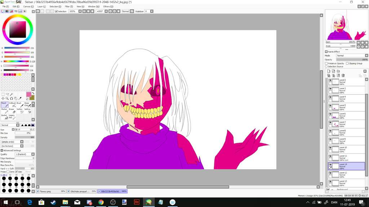The width and height of the screenshot is (369, 207).
Task: Enable the Preserve Opacity checkbox
Action: pos(326,63)
